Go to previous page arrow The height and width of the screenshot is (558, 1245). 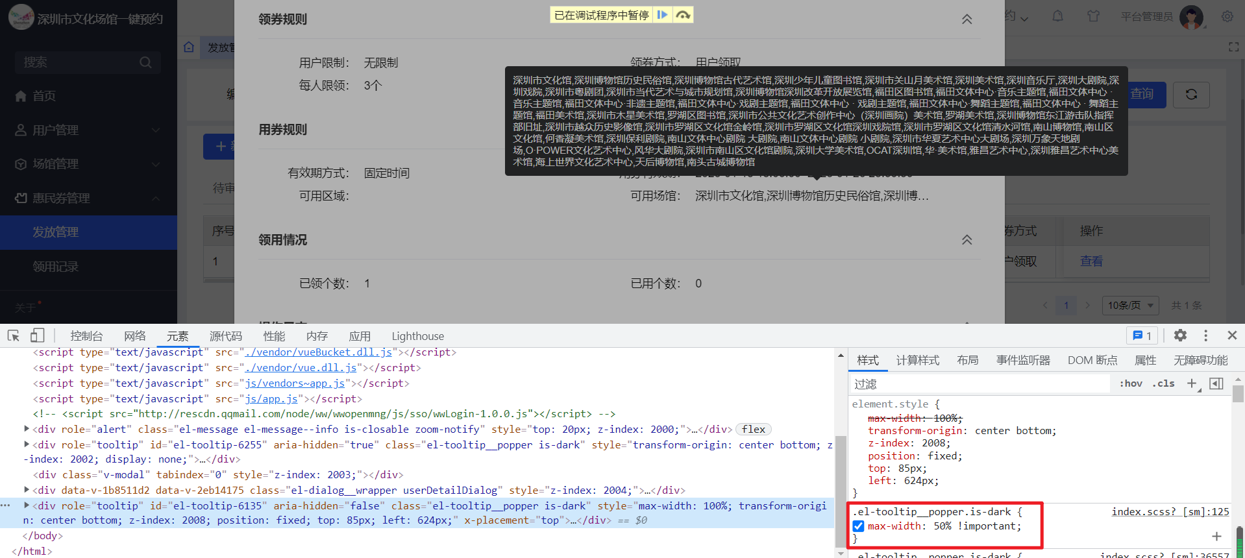click(1045, 305)
